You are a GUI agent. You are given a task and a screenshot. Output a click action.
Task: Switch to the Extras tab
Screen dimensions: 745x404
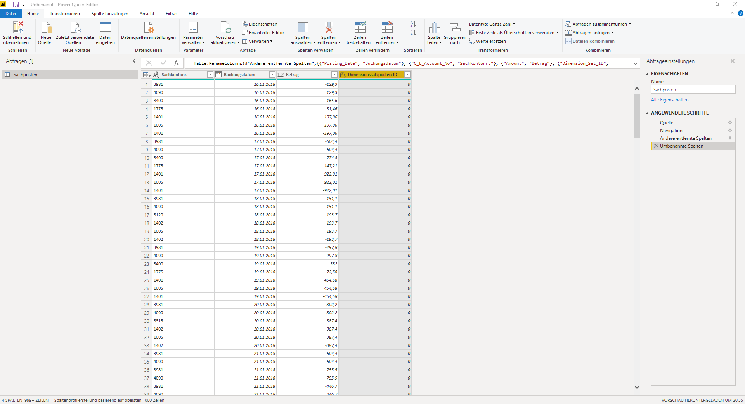tap(172, 14)
